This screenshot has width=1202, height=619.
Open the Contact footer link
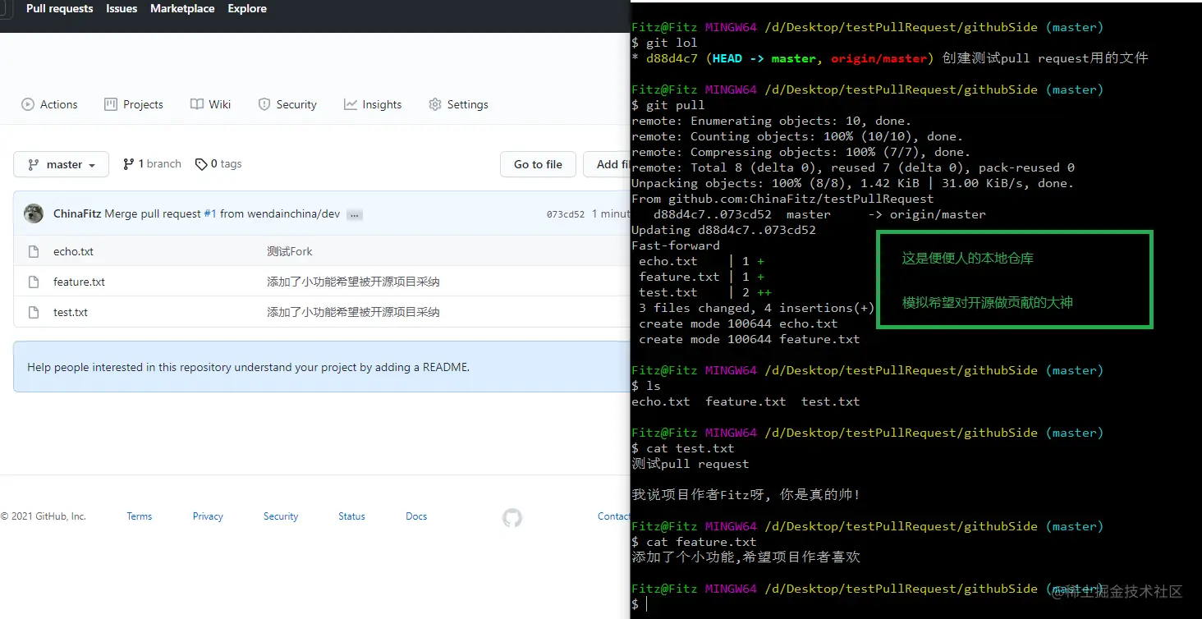(x=613, y=516)
